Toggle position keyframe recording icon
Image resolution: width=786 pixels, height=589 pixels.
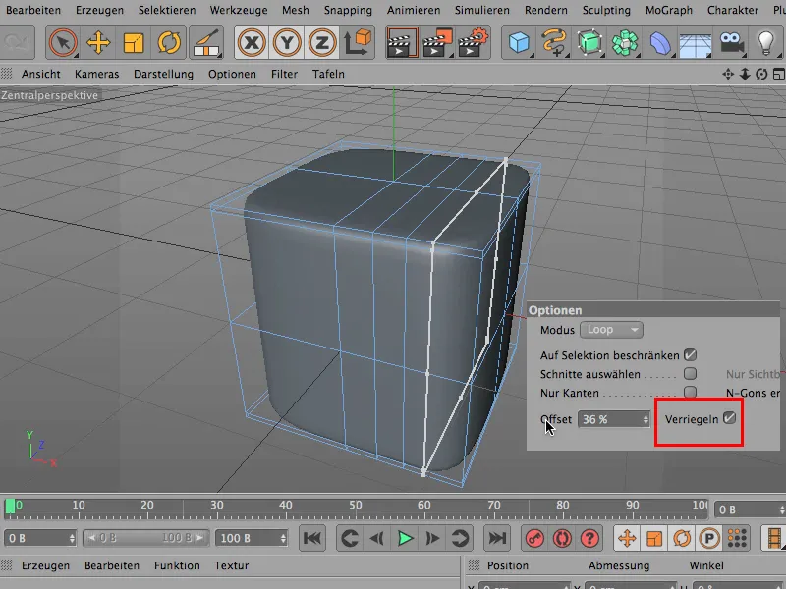pos(627,538)
